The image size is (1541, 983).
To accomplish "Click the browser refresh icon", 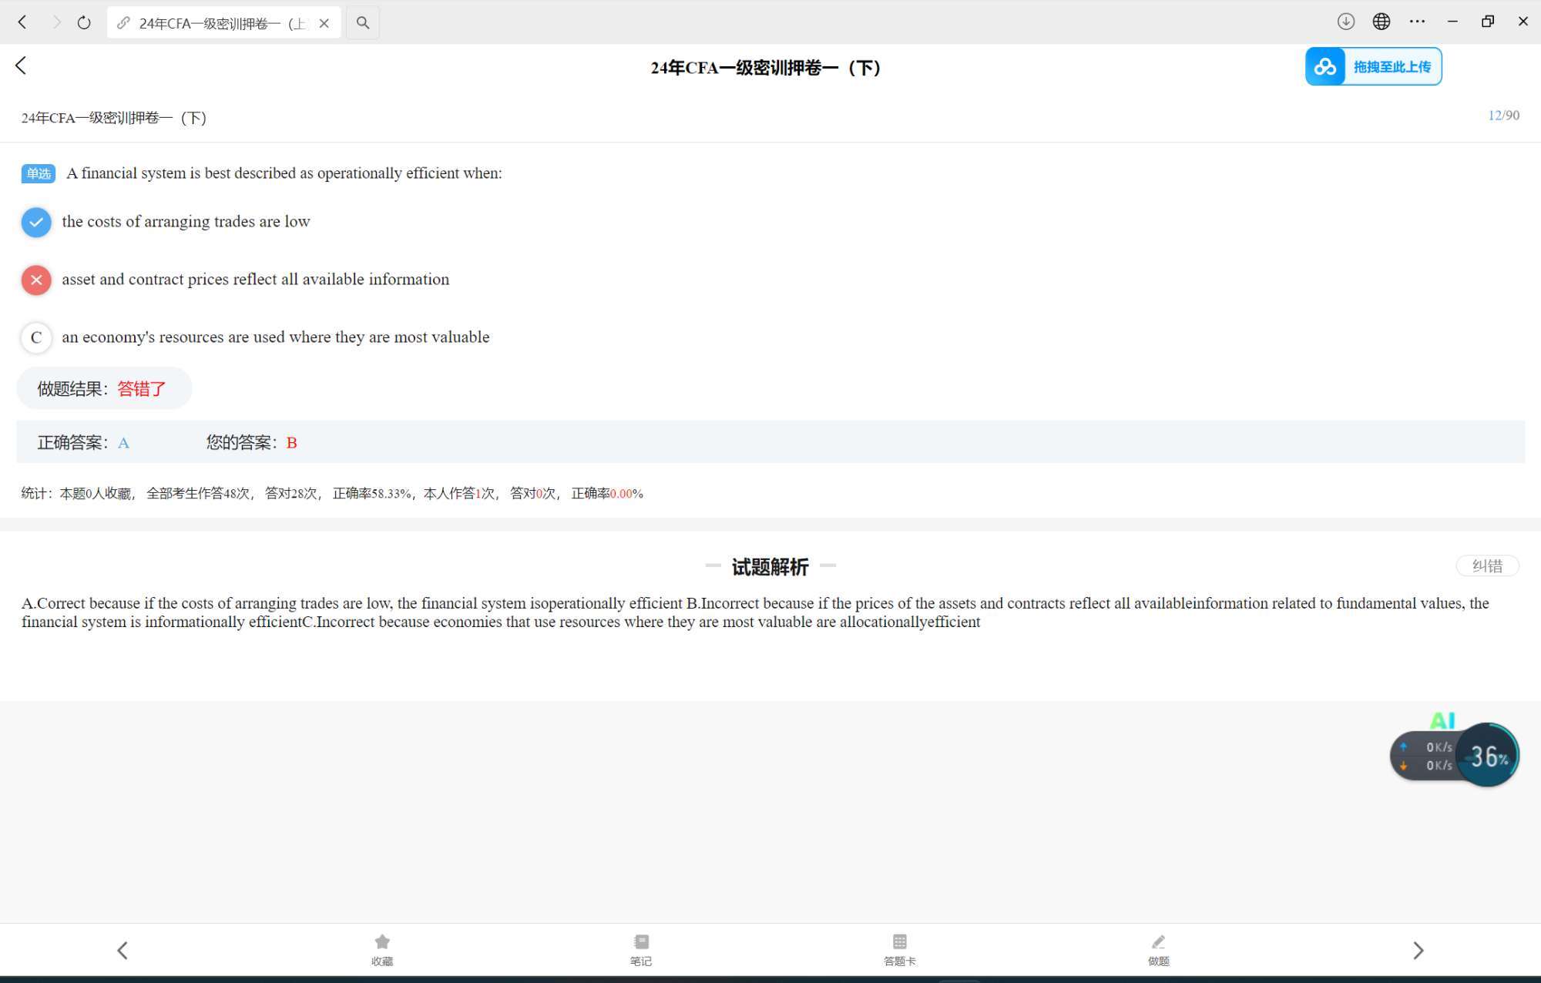I will [x=84, y=23].
